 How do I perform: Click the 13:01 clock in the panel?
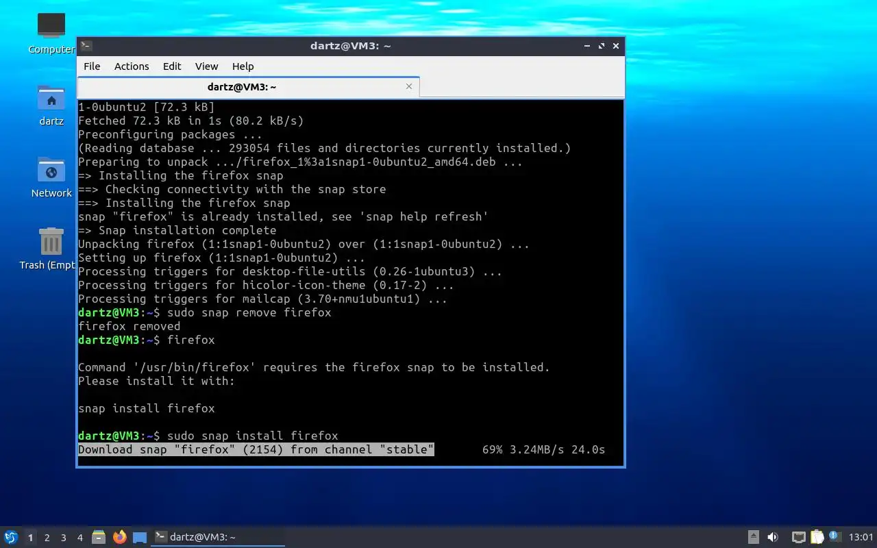(x=861, y=537)
